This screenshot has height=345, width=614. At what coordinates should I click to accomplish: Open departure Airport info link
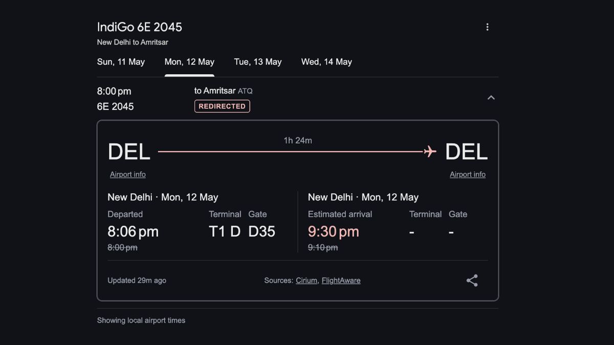point(127,174)
